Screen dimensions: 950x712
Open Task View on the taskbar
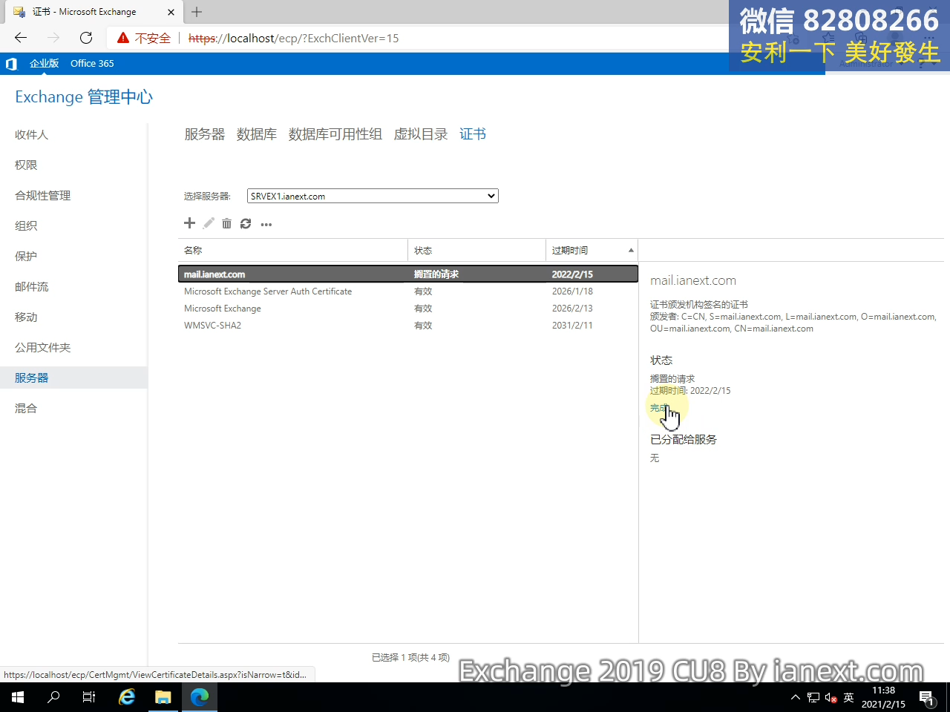pyautogui.click(x=89, y=697)
